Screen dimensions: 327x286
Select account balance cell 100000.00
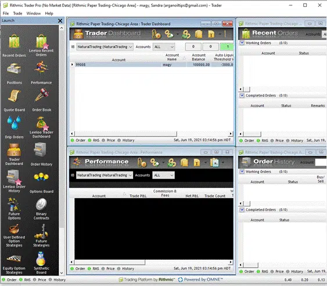click(x=199, y=65)
